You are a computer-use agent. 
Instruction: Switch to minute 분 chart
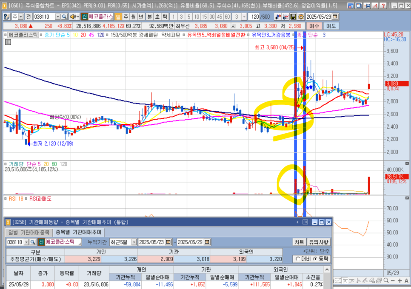click(149, 17)
